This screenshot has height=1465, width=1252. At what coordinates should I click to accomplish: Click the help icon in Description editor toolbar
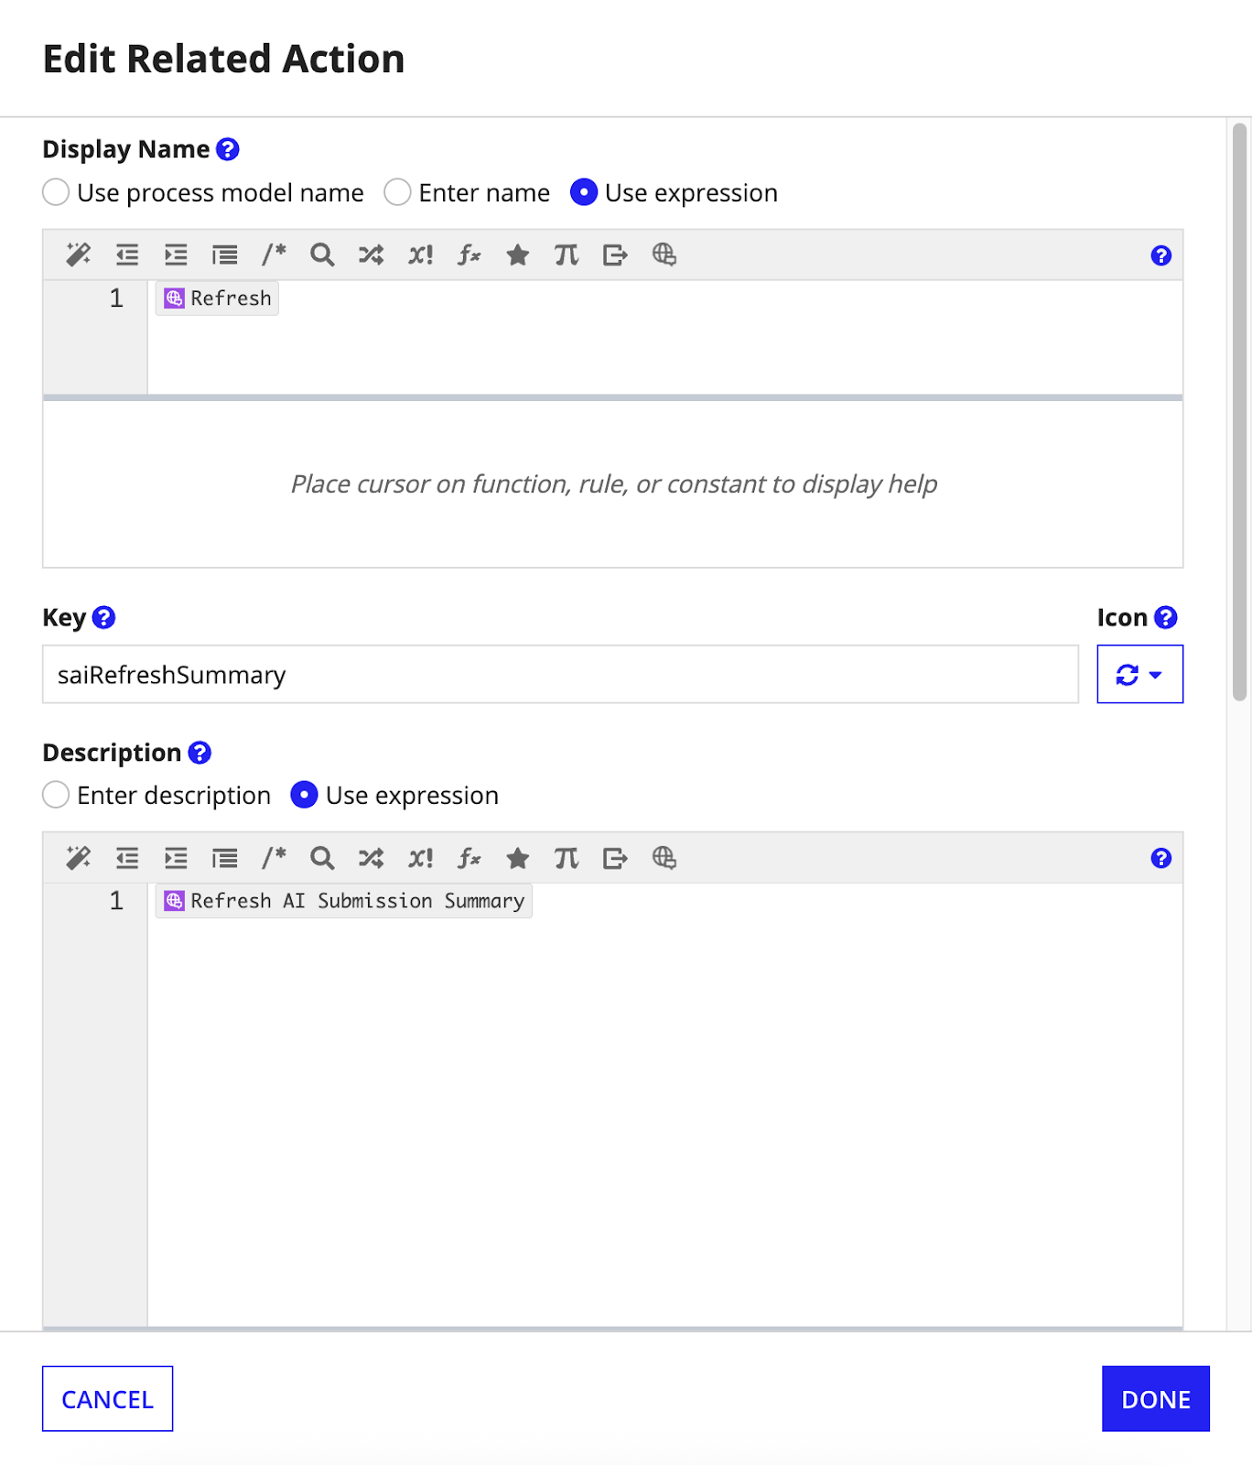[x=1161, y=858]
